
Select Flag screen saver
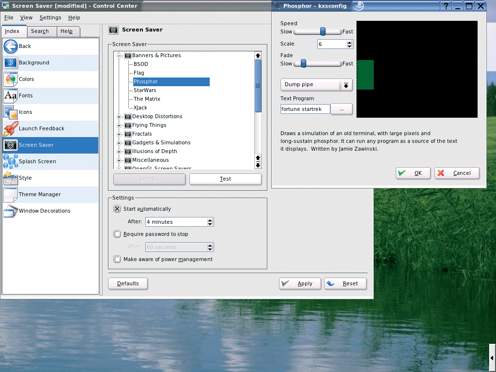click(139, 73)
